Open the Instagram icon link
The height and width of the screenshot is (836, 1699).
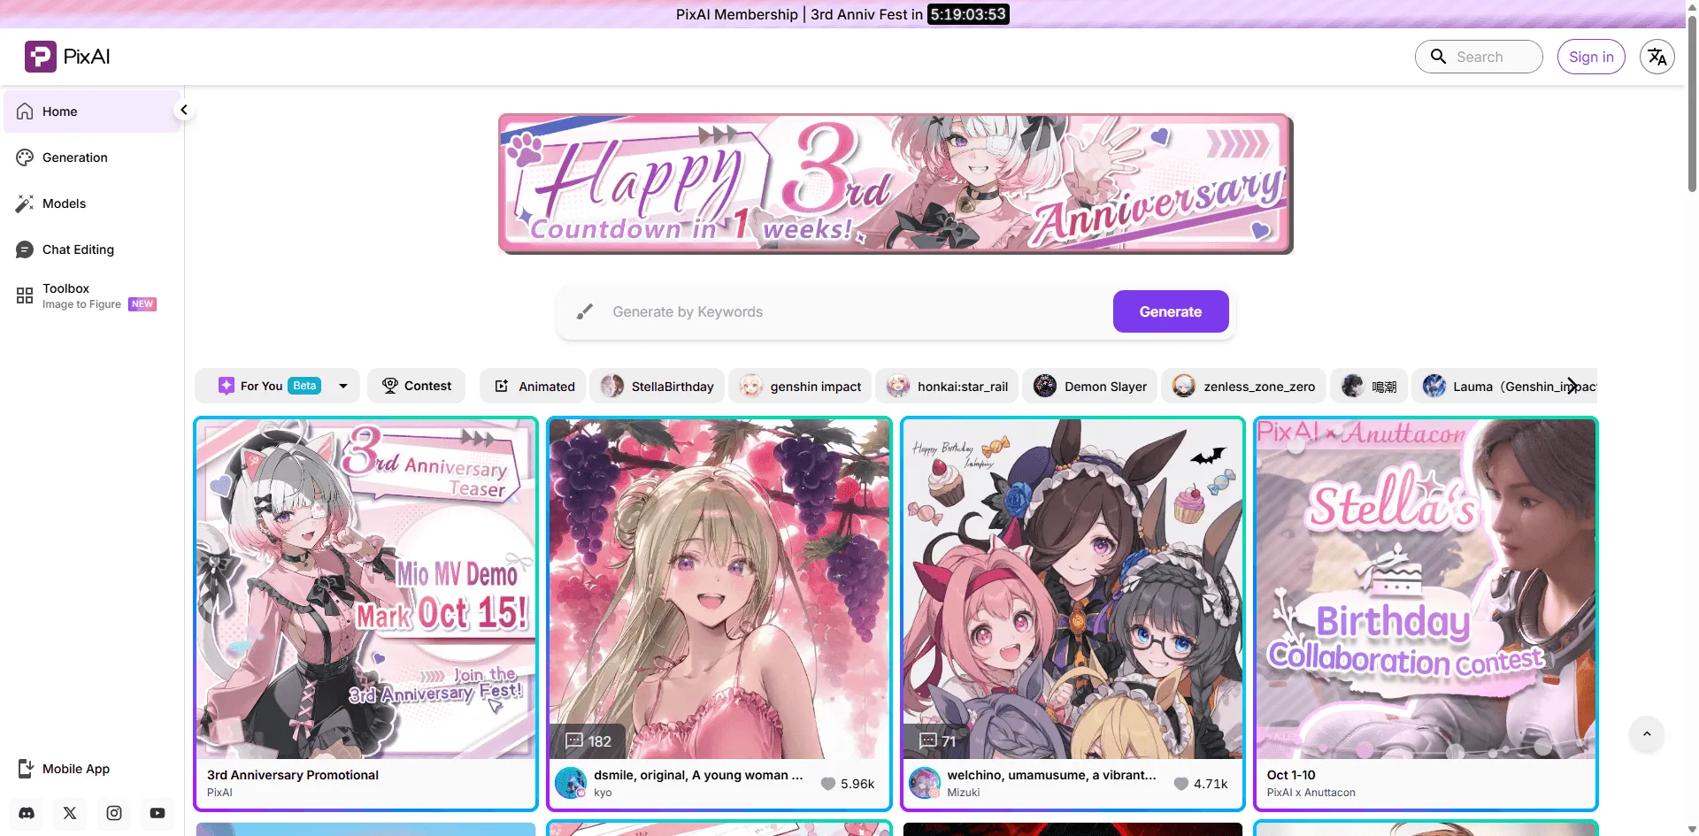click(114, 813)
